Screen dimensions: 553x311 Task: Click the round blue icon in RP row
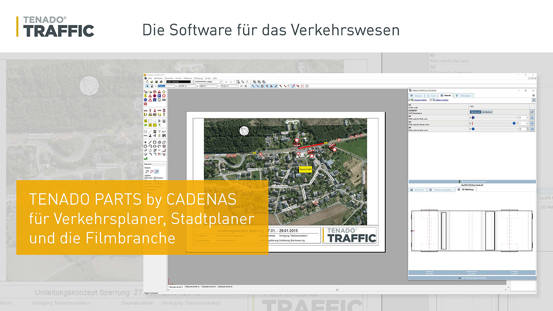(532, 117)
